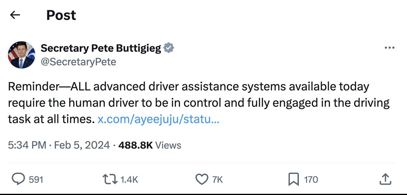Screen dimensions: 407x195
Task: Click the reply speech bubble icon
Action: point(18,180)
